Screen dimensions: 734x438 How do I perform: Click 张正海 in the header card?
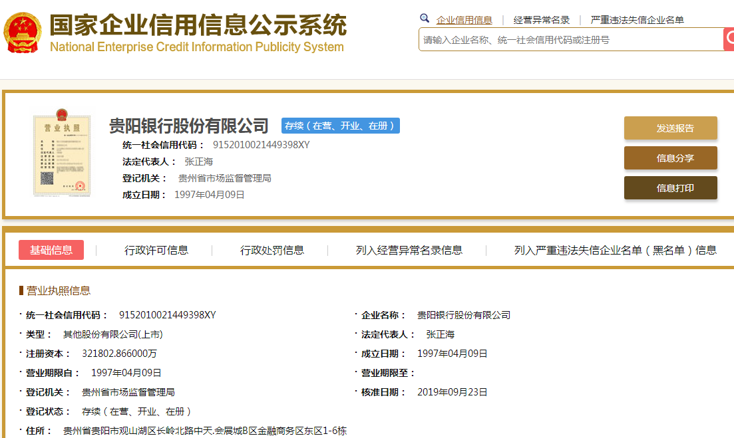point(198,162)
